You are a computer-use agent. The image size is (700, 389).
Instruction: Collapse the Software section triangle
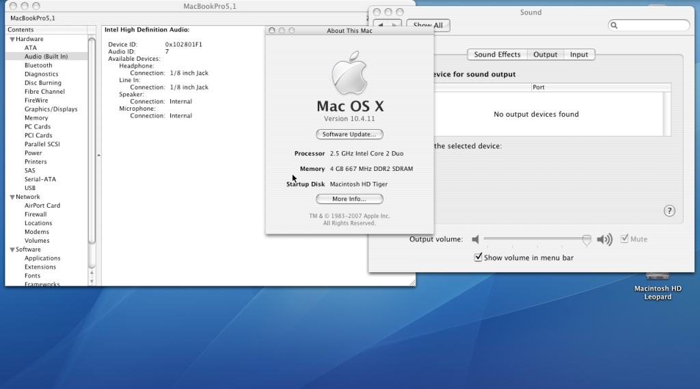(x=12, y=250)
